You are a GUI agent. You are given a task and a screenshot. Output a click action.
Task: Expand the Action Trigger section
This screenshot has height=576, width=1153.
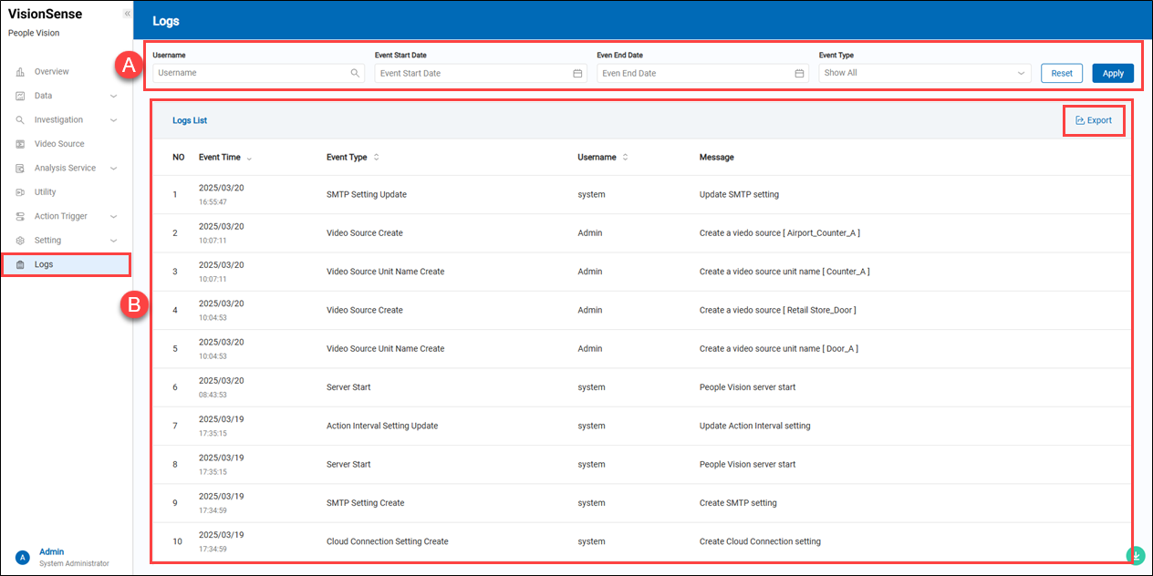113,217
